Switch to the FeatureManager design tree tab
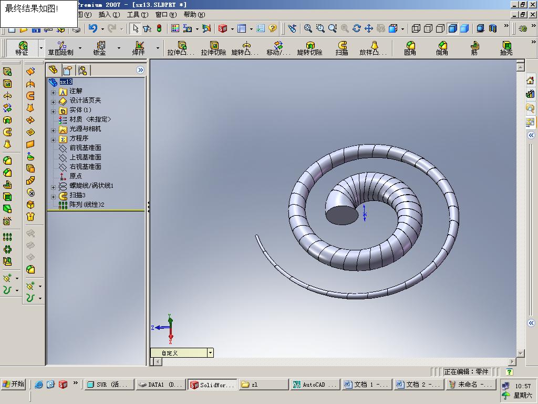 [53, 70]
